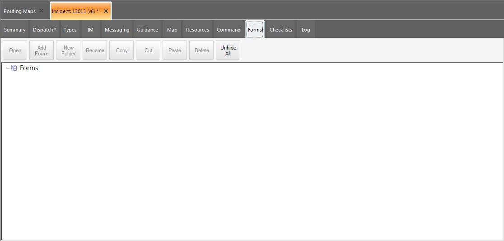The height and width of the screenshot is (241, 504).
Task: Open the Map tab
Action: tap(172, 29)
